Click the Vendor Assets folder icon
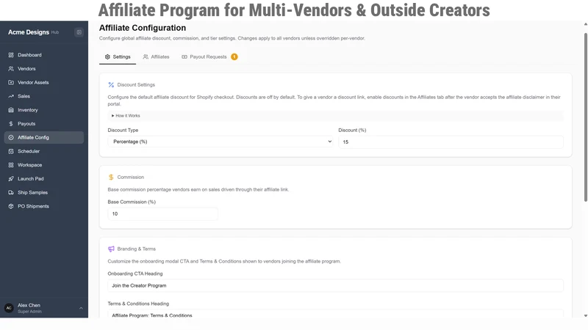The width and height of the screenshot is (588, 330). [11, 83]
